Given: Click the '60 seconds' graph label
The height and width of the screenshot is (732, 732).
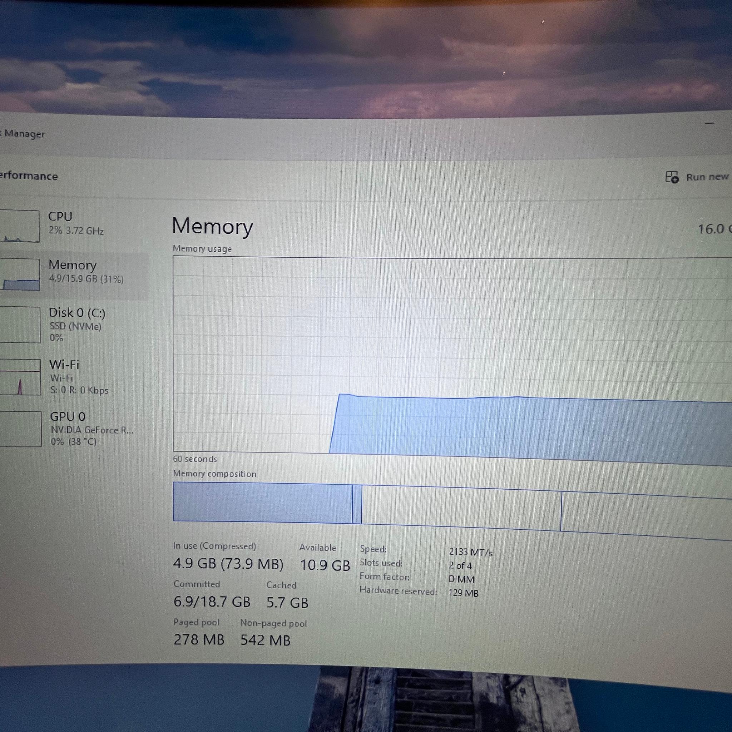Looking at the screenshot, I should 195,459.
